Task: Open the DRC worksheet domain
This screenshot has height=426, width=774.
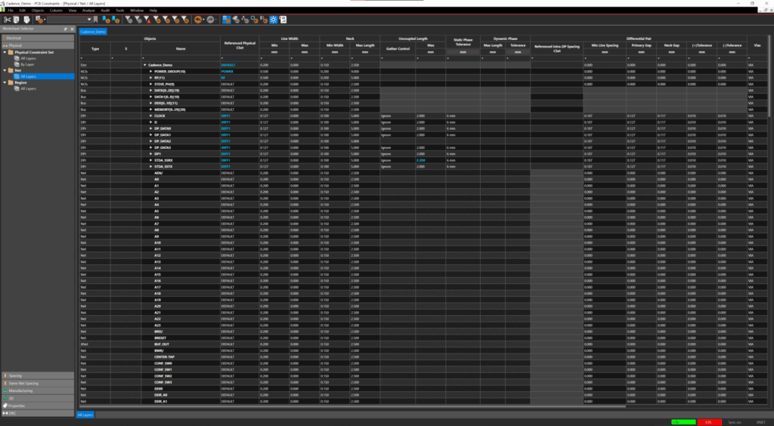Action: [x=38, y=413]
